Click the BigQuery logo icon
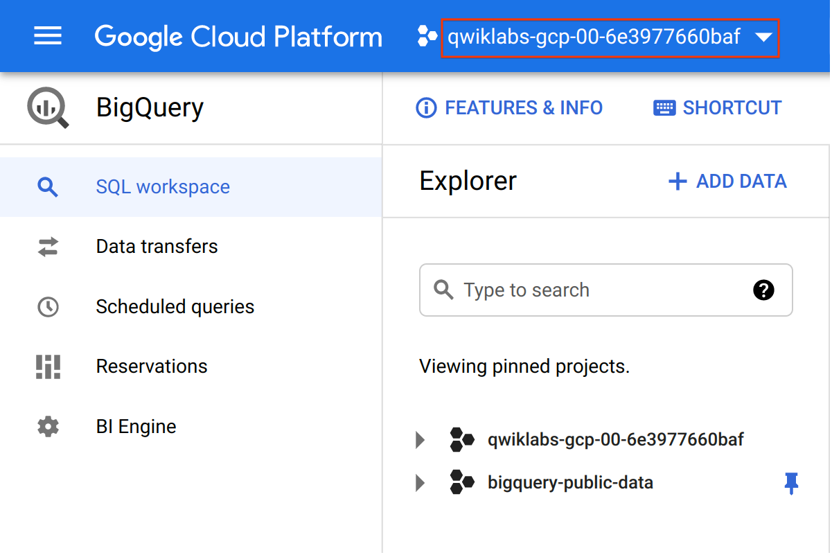This screenshot has height=555, width=832. pyautogui.click(x=48, y=108)
